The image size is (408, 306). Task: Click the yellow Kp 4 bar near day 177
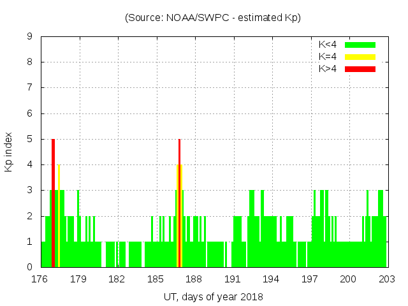click(59, 215)
